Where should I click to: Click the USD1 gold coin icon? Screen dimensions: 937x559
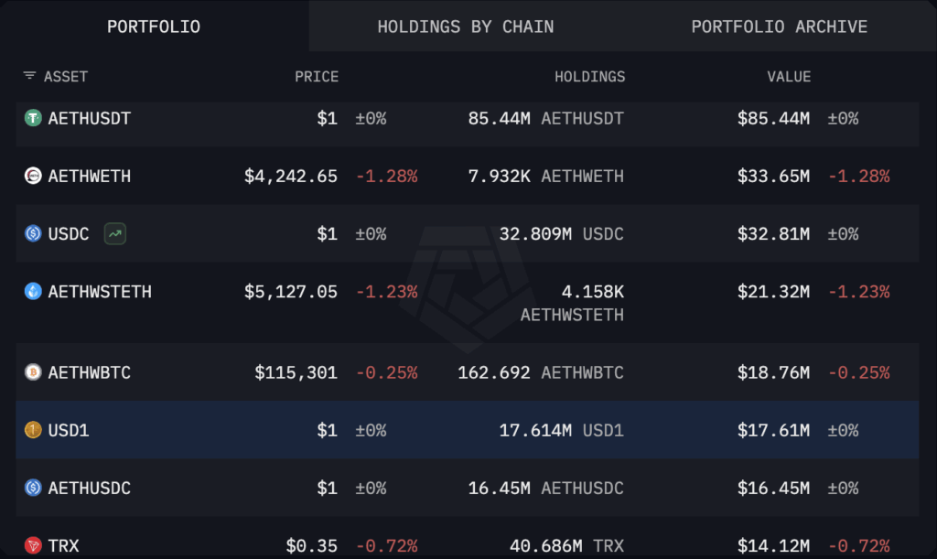click(33, 430)
